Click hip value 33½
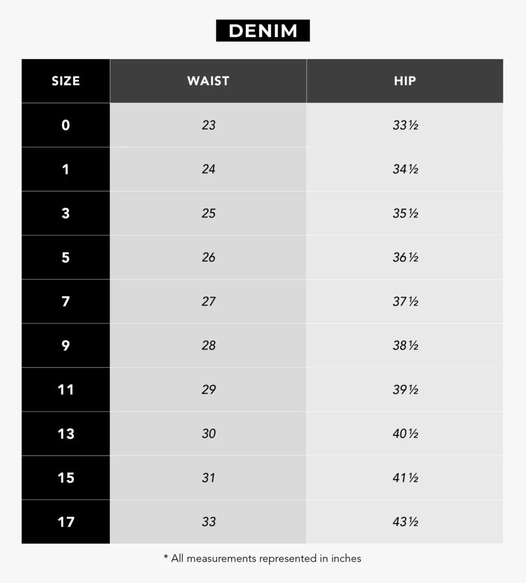 coord(405,125)
